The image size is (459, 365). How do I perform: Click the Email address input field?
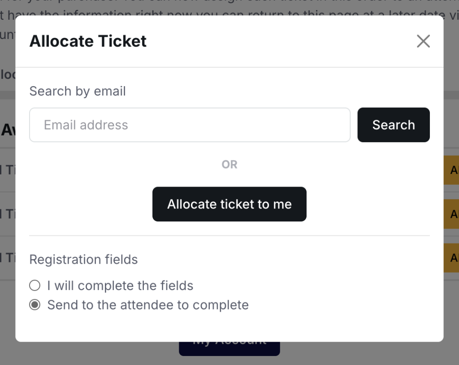pyautogui.click(x=190, y=125)
